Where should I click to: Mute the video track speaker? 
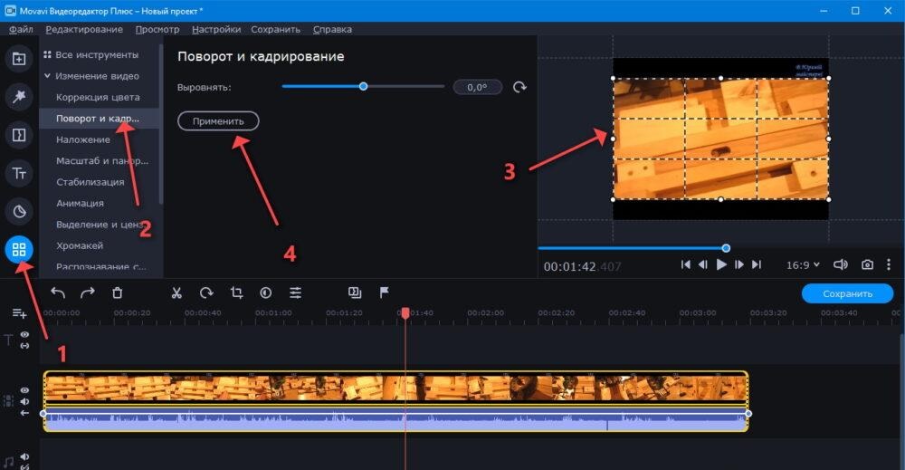point(24,401)
